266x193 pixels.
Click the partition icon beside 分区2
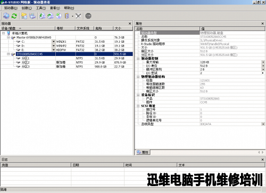18,62
